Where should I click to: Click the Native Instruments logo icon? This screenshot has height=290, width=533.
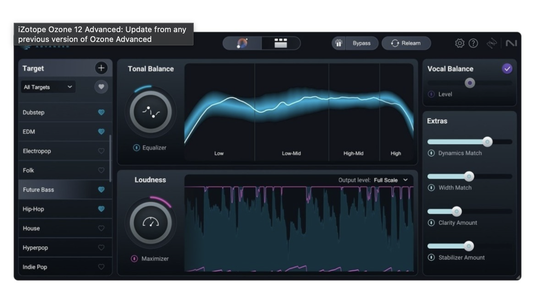pos(511,43)
